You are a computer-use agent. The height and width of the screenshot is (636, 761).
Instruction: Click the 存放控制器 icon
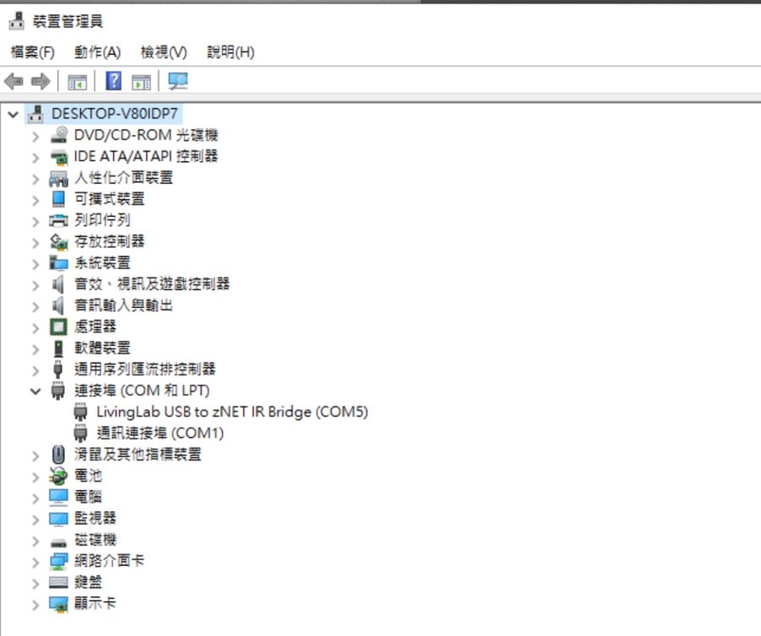[x=59, y=241]
